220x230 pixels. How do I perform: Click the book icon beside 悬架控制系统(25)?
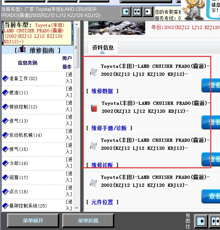click(5, 206)
